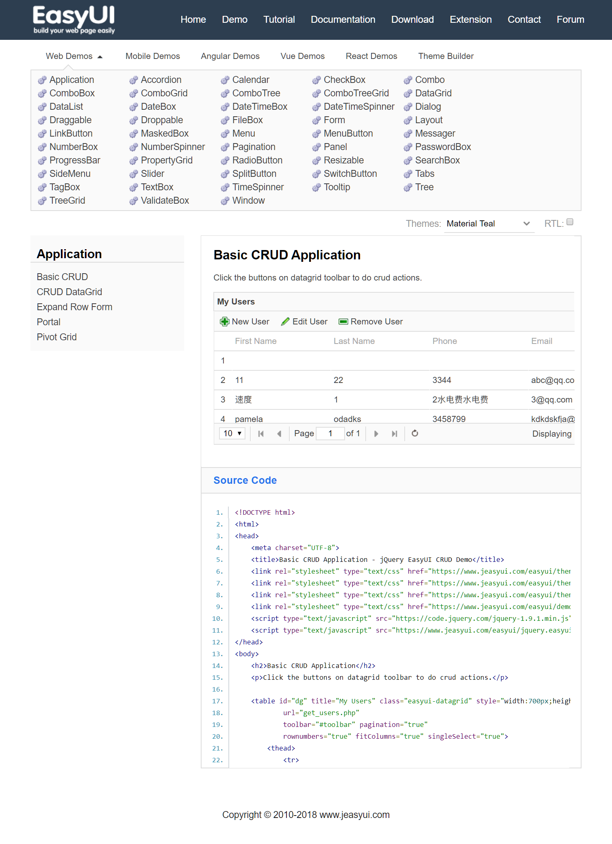
Task: Click the page number input field
Action: (x=330, y=433)
